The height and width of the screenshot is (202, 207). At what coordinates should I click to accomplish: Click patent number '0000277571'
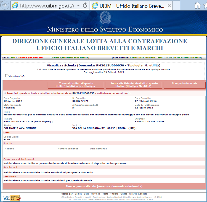tap(80, 101)
